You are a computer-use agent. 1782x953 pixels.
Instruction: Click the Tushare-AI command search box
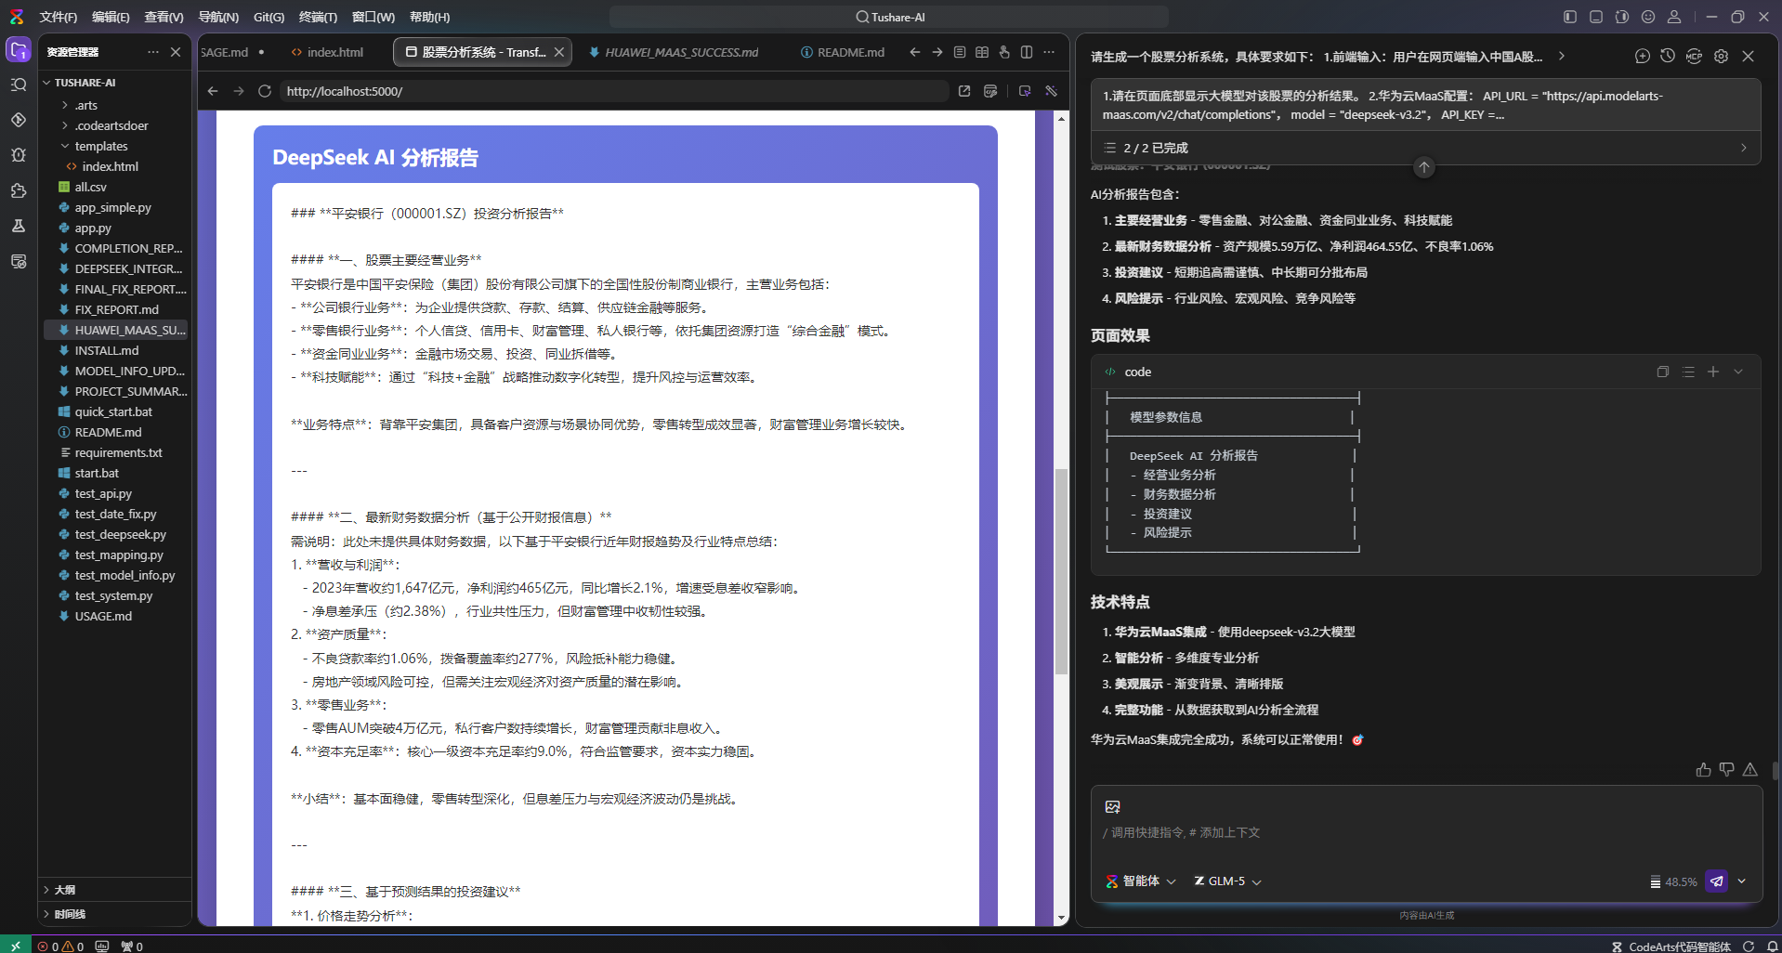889,17
